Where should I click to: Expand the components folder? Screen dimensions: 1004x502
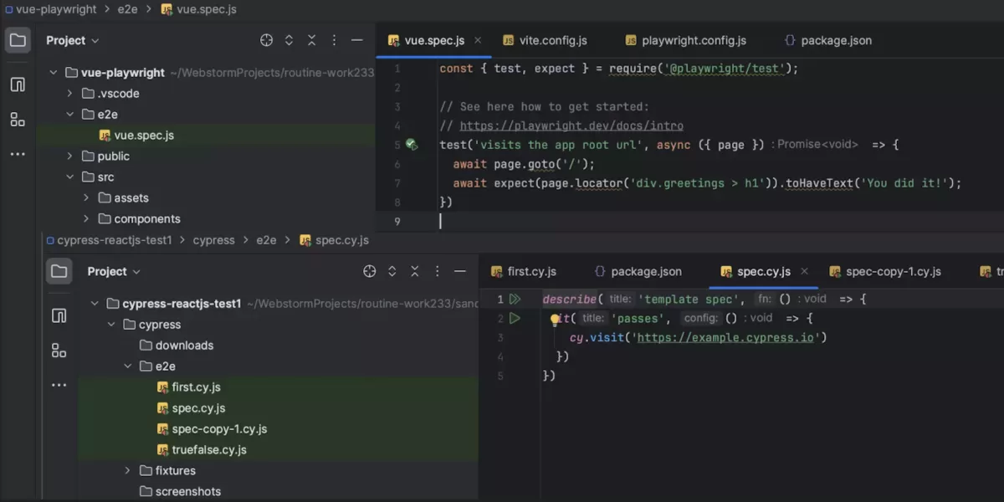(86, 219)
